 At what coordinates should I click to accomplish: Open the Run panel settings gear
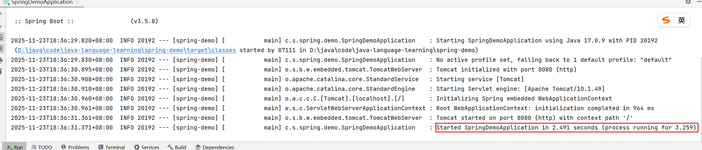688,2
